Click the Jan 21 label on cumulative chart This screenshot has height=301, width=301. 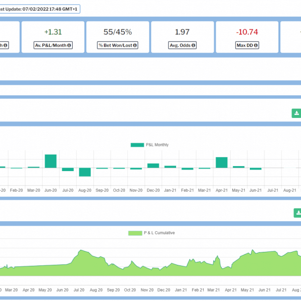click(x=181, y=290)
